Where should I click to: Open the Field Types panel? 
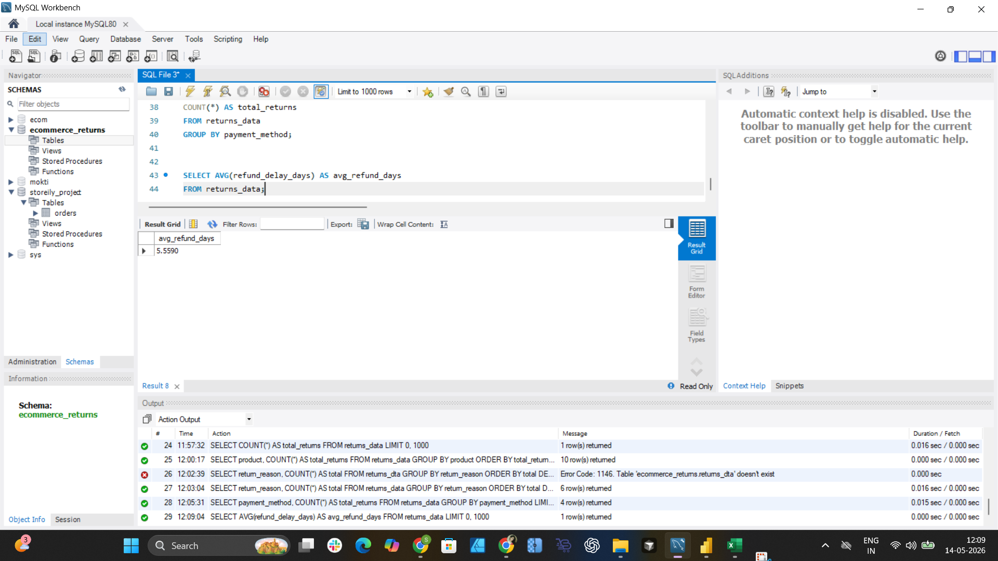click(697, 326)
